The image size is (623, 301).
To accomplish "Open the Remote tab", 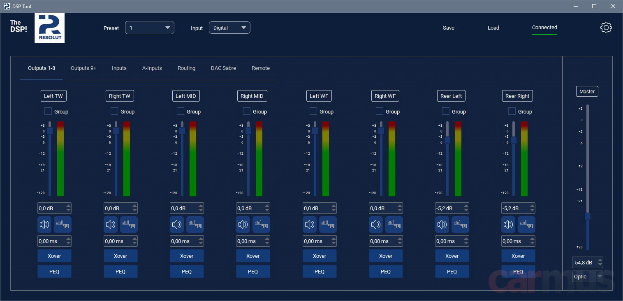I will click(261, 68).
